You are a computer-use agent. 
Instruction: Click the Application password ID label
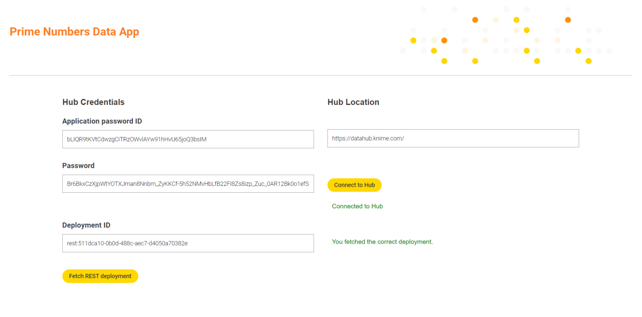102,121
